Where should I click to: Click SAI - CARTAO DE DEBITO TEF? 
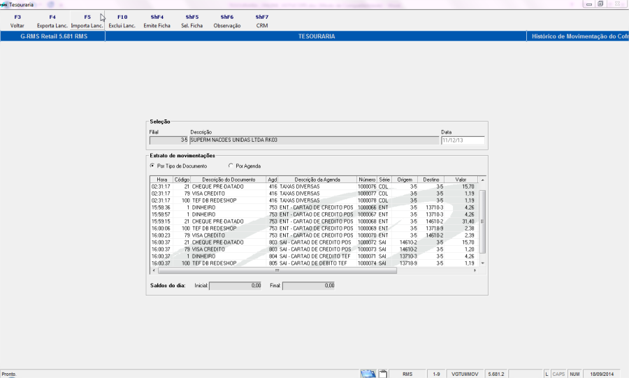313,263
